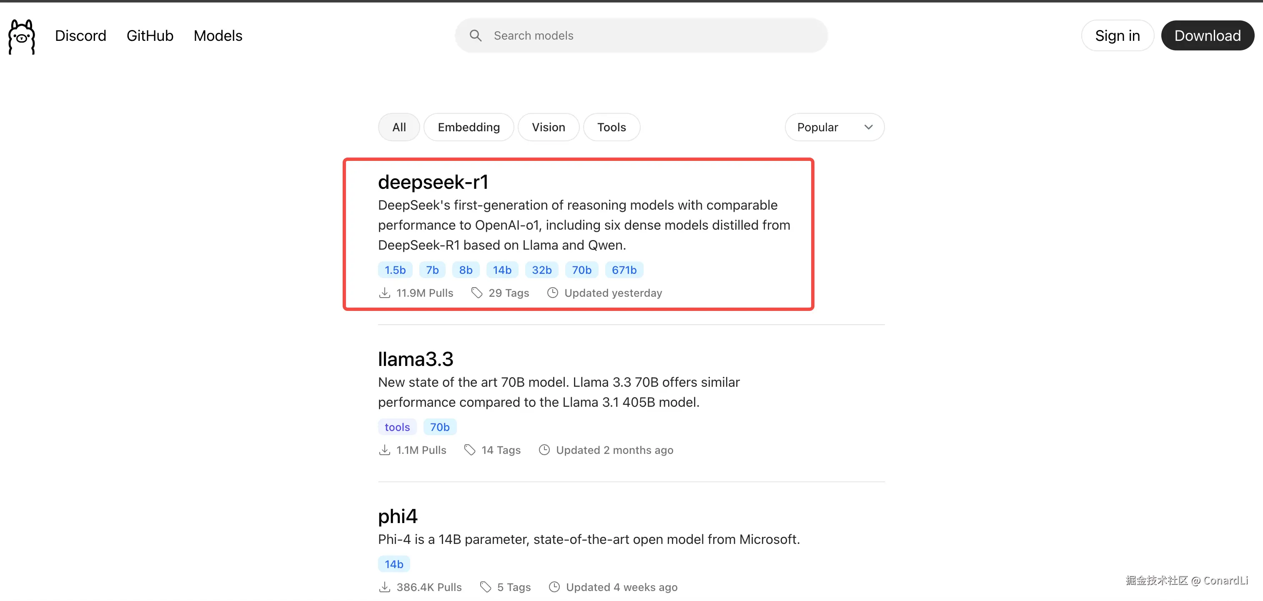Image resolution: width=1263 pixels, height=601 pixels.
Task: Filter models by Embedding
Action: (468, 128)
